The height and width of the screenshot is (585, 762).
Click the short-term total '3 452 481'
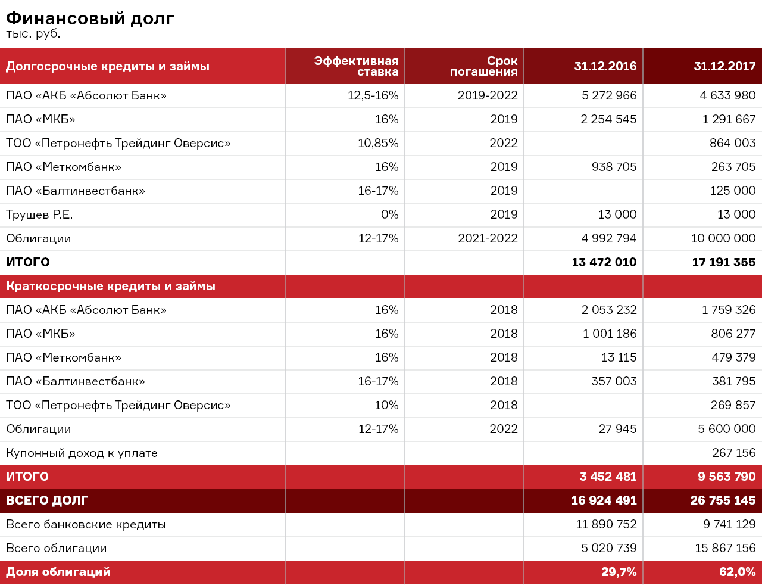(x=608, y=477)
